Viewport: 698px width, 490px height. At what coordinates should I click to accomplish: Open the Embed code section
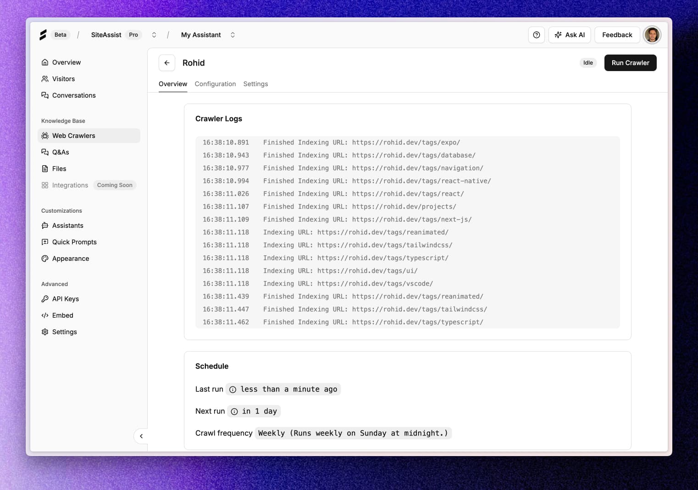click(x=63, y=315)
